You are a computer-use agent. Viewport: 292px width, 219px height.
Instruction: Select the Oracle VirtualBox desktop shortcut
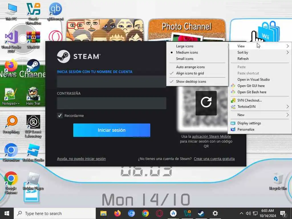click(x=33, y=13)
